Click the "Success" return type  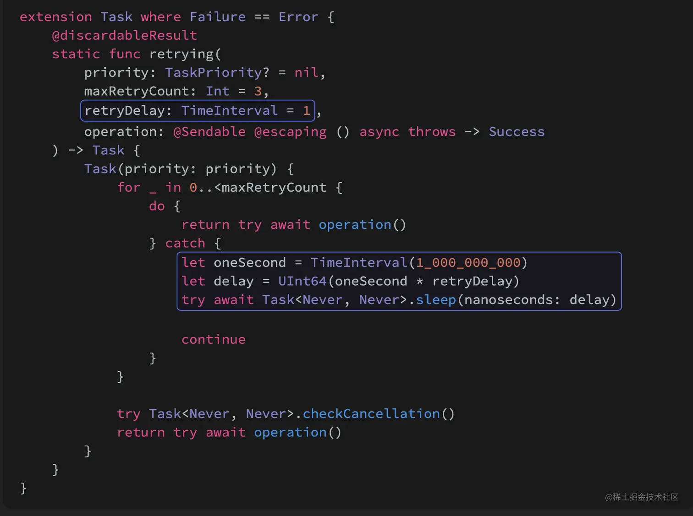pyautogui.click(x=517, y=131)
